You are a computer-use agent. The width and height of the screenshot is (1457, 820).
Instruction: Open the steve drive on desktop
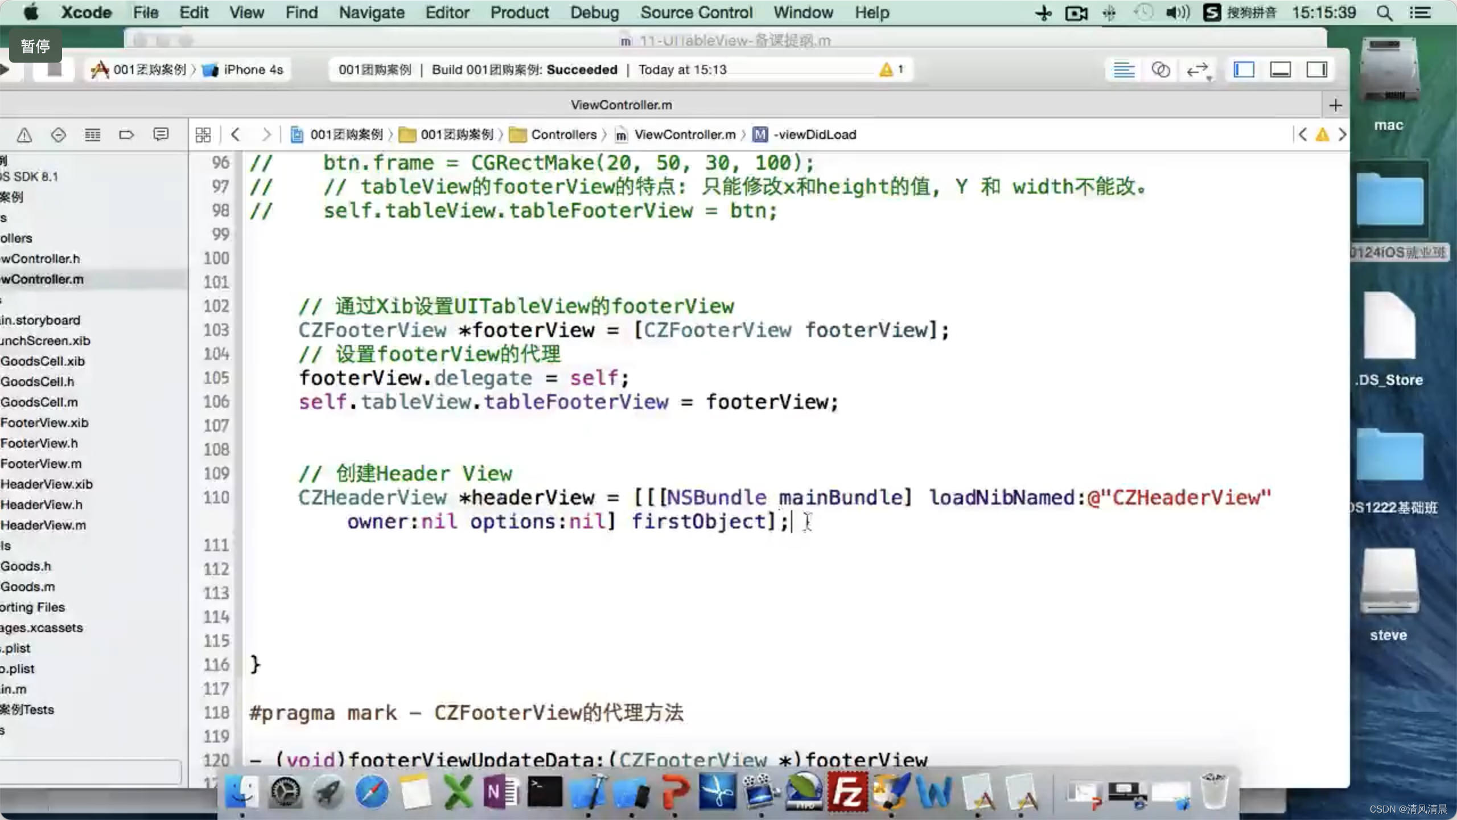1389,594
